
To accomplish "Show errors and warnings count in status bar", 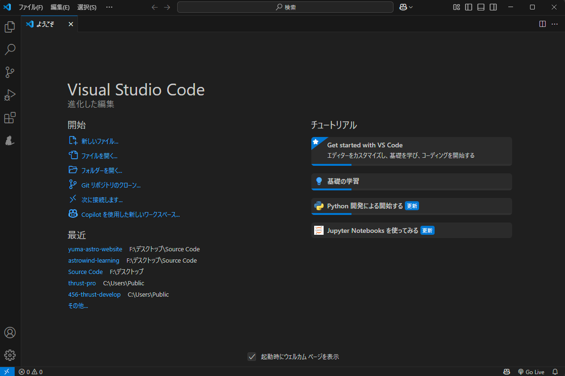I will pyautogui.click(x=31, y=372).
